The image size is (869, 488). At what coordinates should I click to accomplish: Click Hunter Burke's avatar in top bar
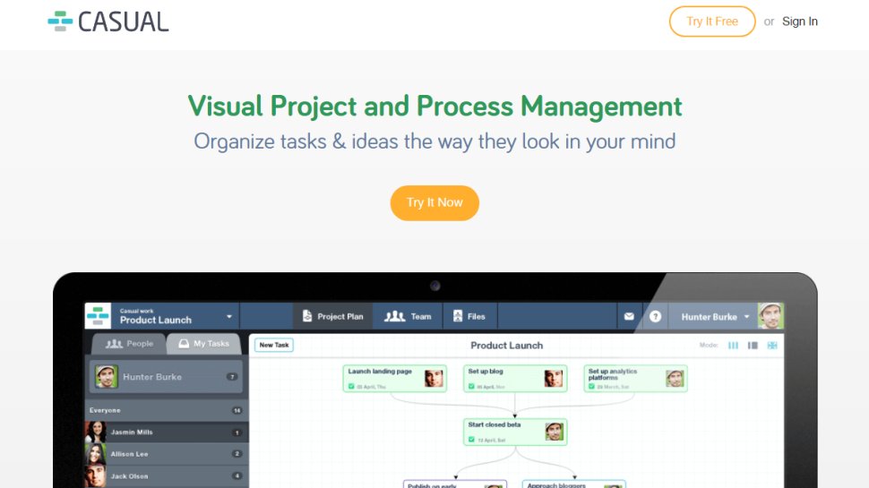click(770, 316)
